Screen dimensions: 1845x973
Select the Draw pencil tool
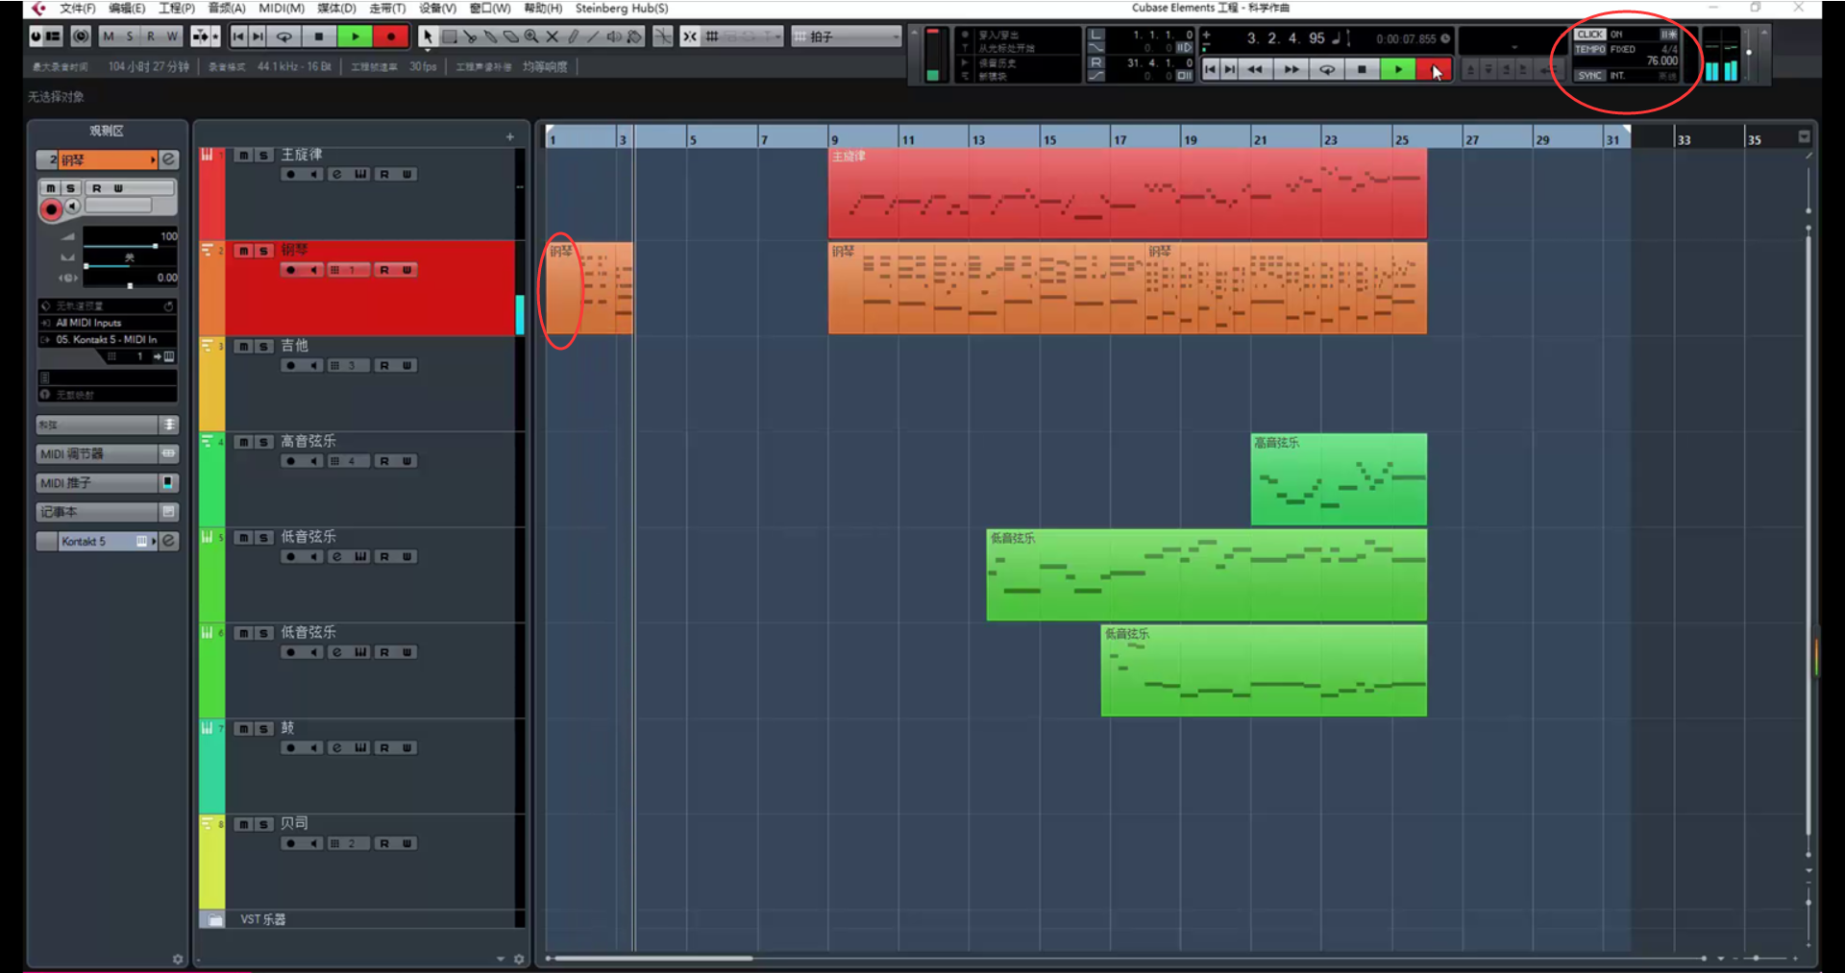pos(573,36)
